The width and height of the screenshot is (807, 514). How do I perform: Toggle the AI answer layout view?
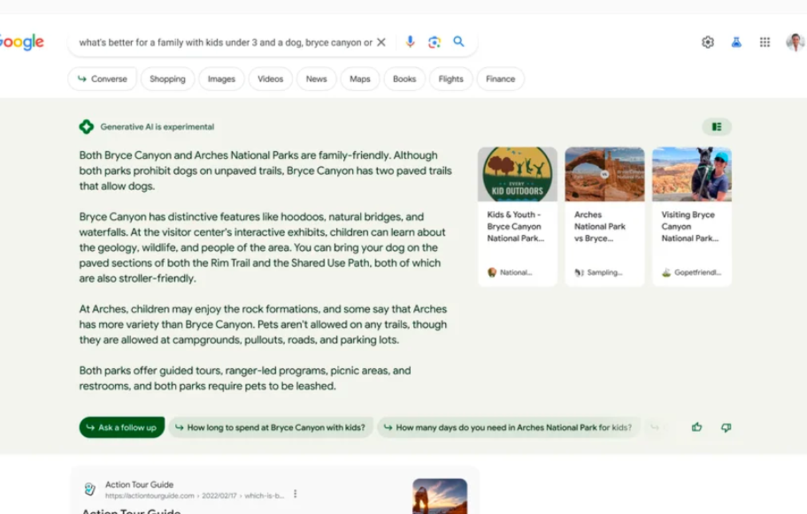pos(717,126)
